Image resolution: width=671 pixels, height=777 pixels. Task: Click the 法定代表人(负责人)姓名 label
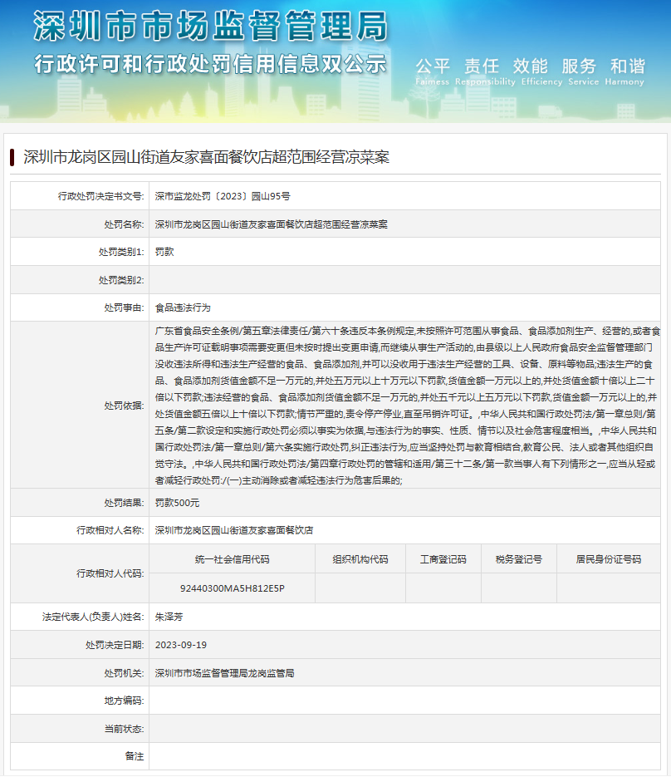coord(93,617)
